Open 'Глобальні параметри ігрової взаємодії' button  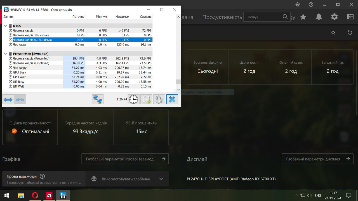(x=125, y=159)
